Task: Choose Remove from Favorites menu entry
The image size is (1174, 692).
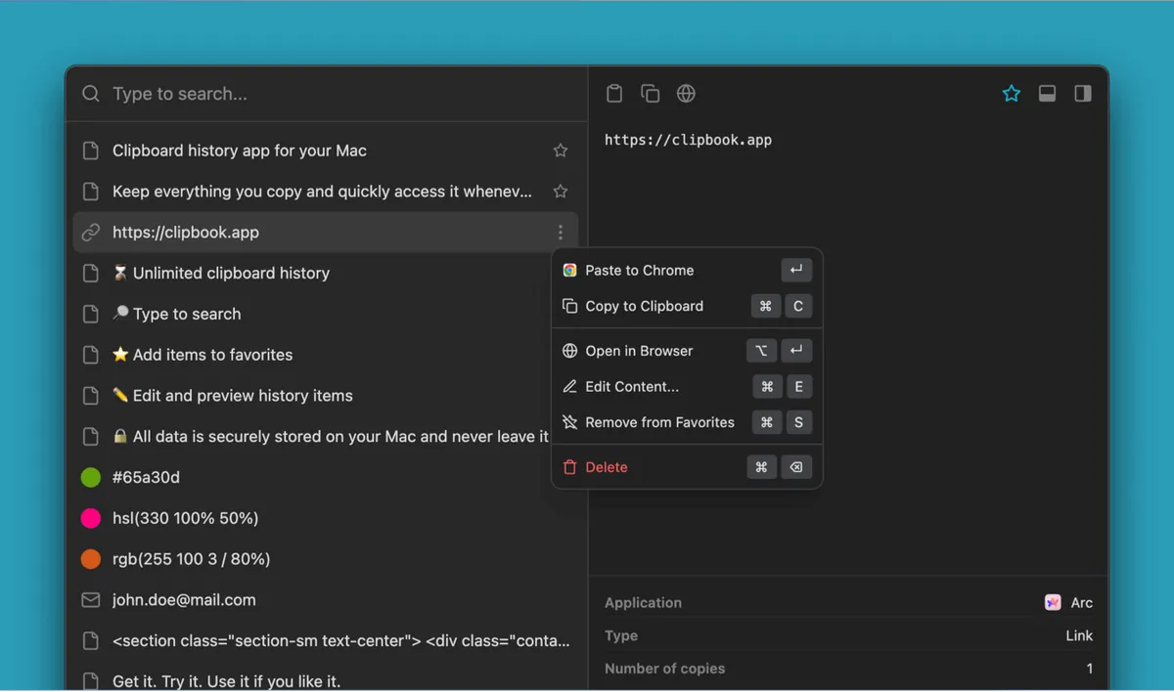Action: click(x=687, y=422)
